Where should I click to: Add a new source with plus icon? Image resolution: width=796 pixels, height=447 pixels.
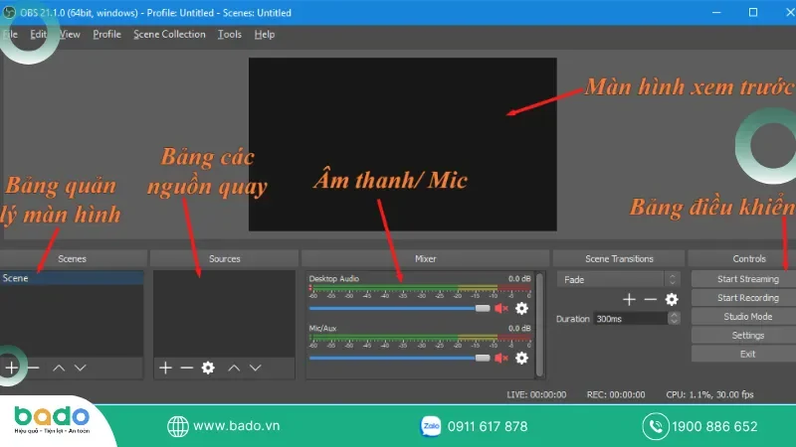tap(165, 368)
